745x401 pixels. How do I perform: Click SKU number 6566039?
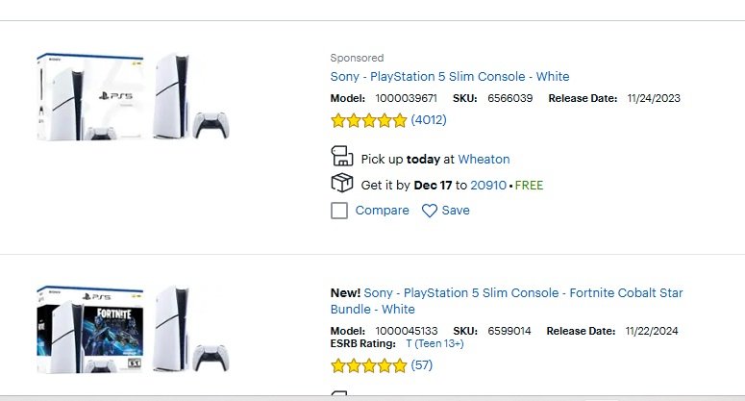tap(508, 99)
